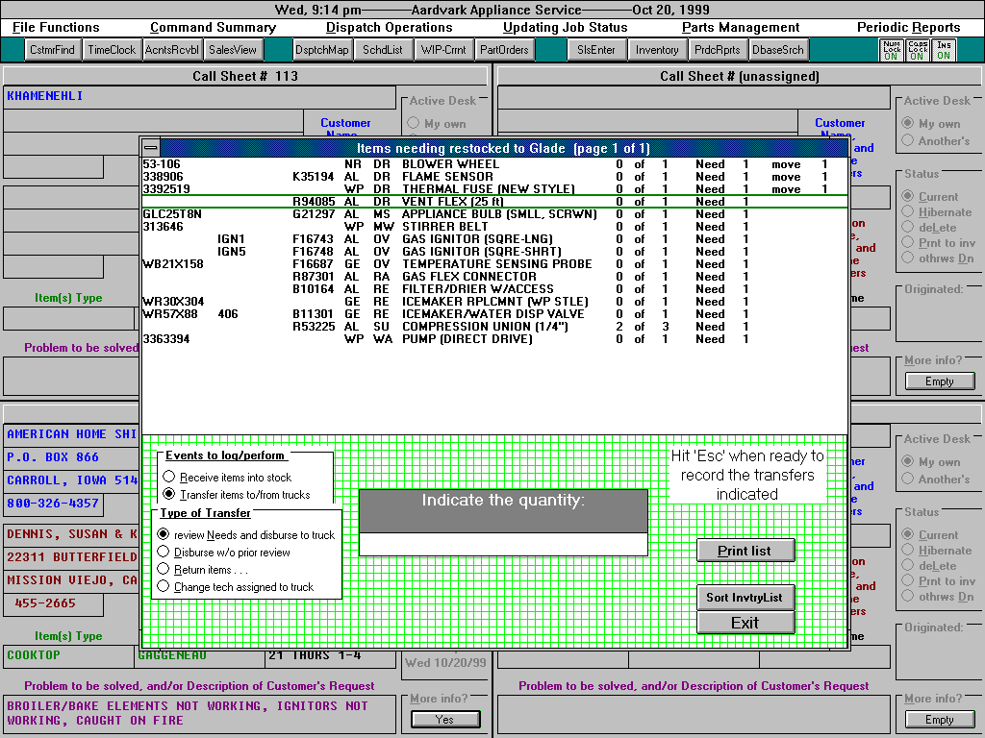Screen dimensions: 985x738
Task: Click the Print list button
Action: coord(745,551)
